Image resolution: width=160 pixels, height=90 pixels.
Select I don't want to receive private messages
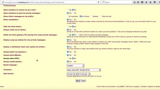coord(78,35)
